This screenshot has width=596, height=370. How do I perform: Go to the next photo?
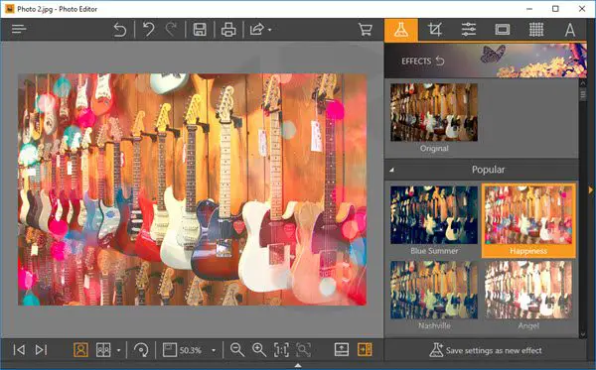tap(41, 350)
